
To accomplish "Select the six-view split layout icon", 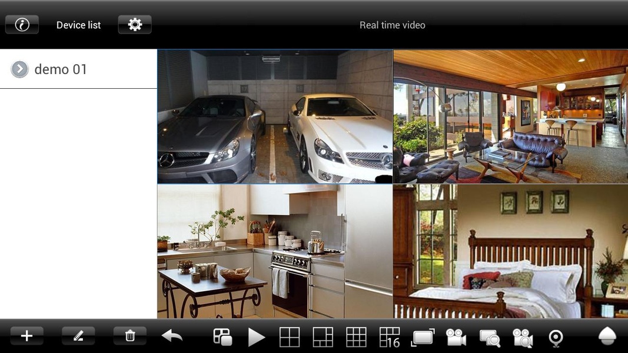I will click(x=323, y=337).
